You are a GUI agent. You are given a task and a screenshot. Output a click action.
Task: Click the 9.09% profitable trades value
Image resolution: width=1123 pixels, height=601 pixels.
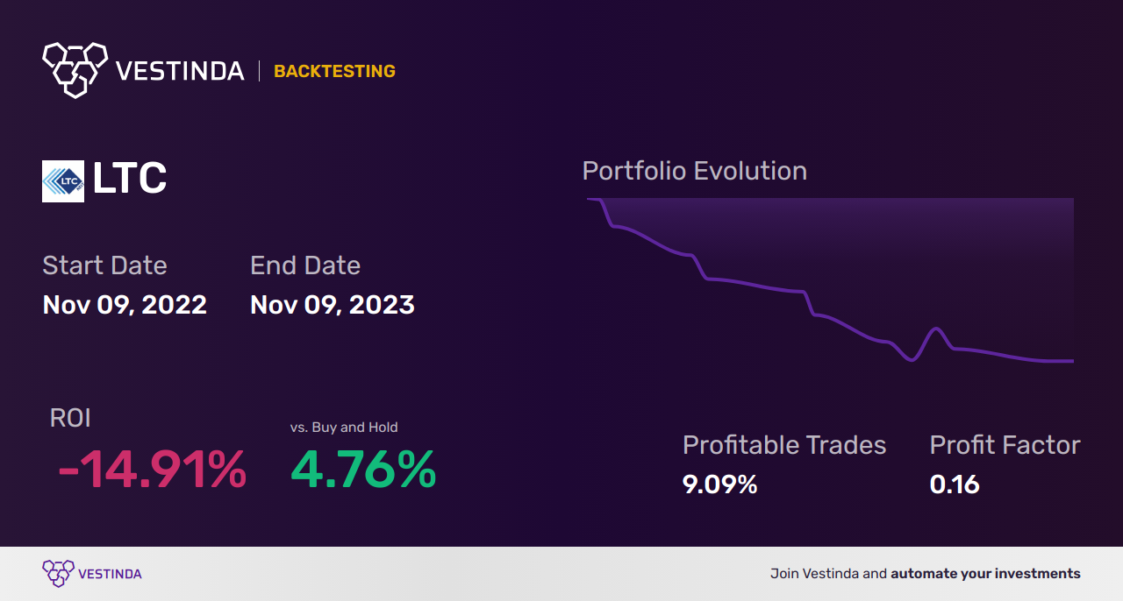coord(719,484)
